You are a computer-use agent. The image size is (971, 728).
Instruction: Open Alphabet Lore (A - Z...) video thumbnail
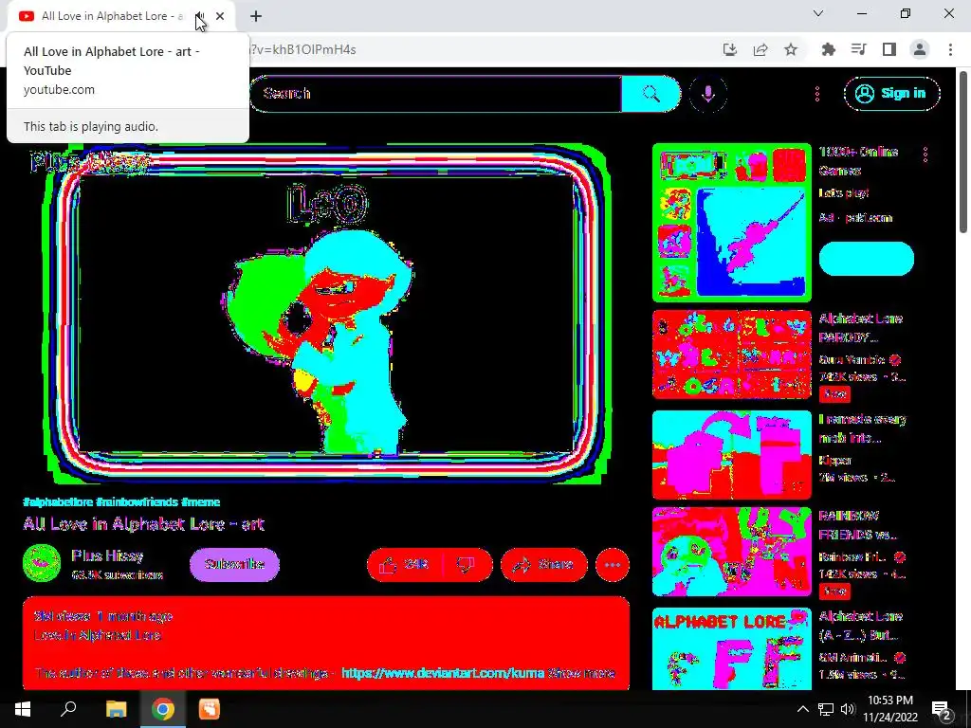pyautogui.click(x=731, y=648)
